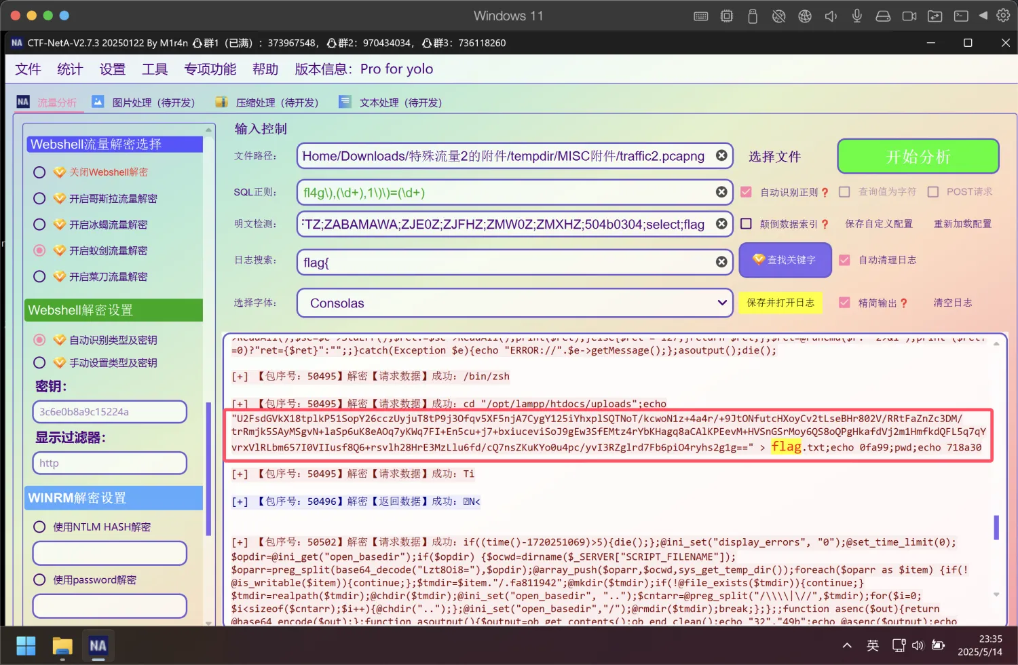
Task: Click the green 开始分析 button
Action: click(918, 157)
